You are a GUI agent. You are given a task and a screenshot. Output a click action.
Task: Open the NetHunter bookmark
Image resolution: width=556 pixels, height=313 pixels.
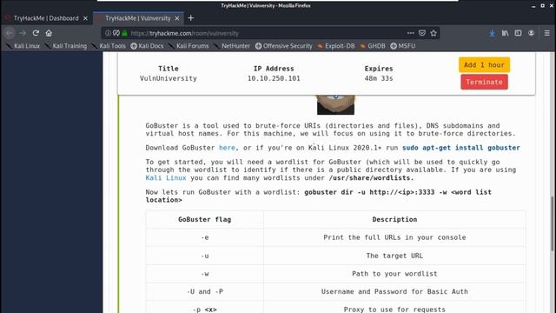point(232,46)
